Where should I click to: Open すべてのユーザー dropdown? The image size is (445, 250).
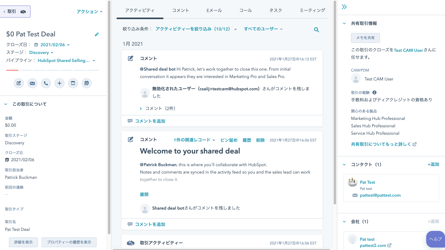263,29
